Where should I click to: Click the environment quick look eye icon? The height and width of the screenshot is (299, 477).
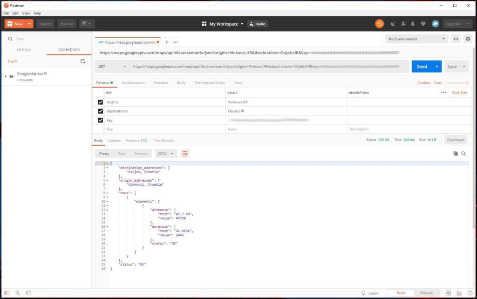click(x=455, y=39)
